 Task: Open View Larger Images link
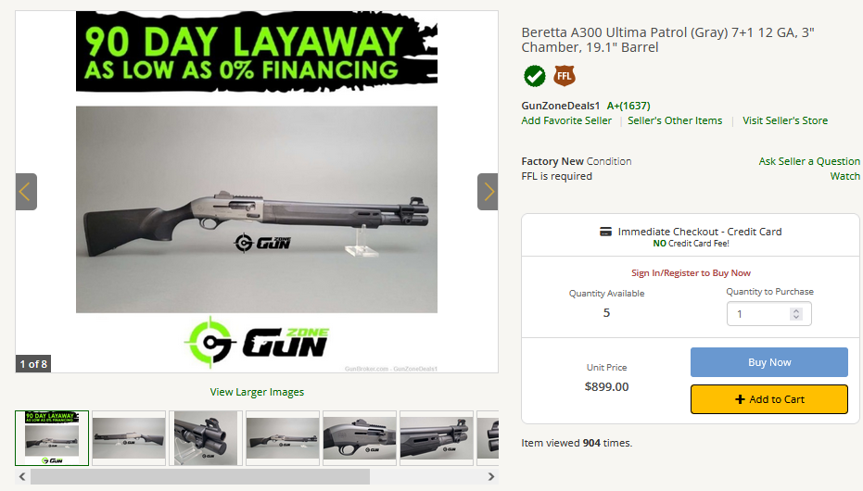[x=257, y=392]
